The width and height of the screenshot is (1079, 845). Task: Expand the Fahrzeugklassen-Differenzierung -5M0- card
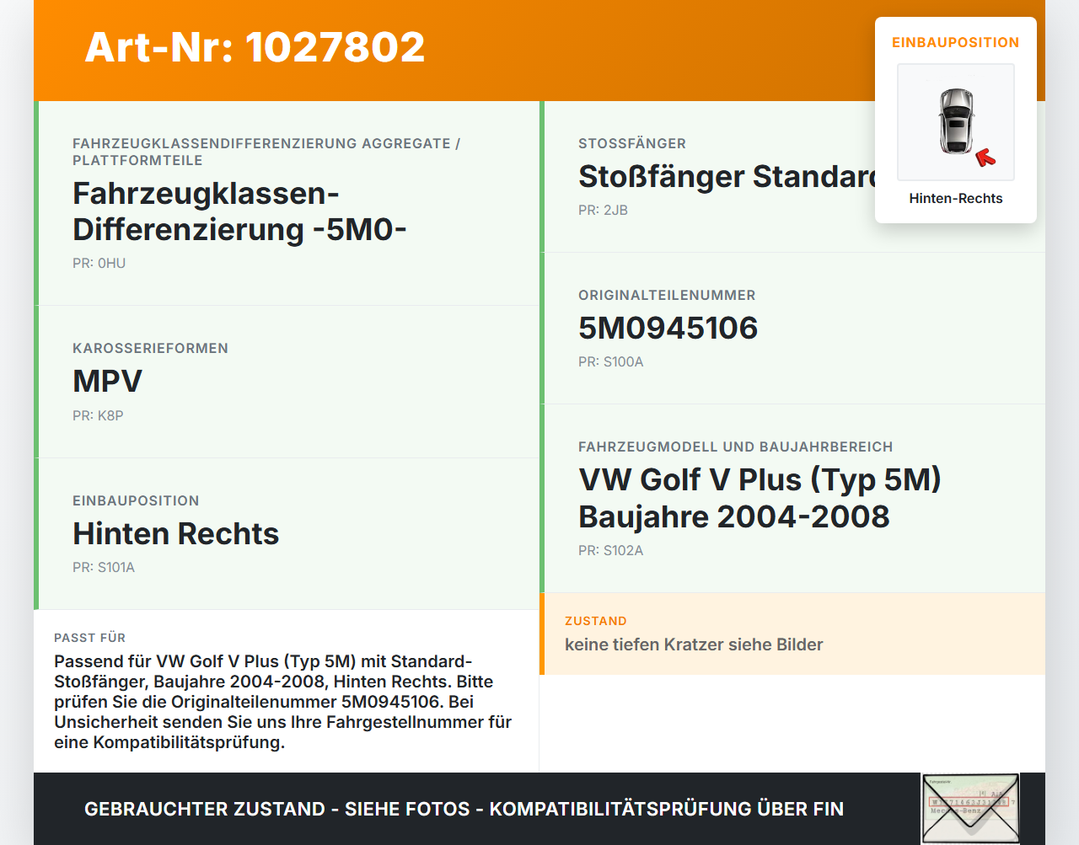pos(287,202)
